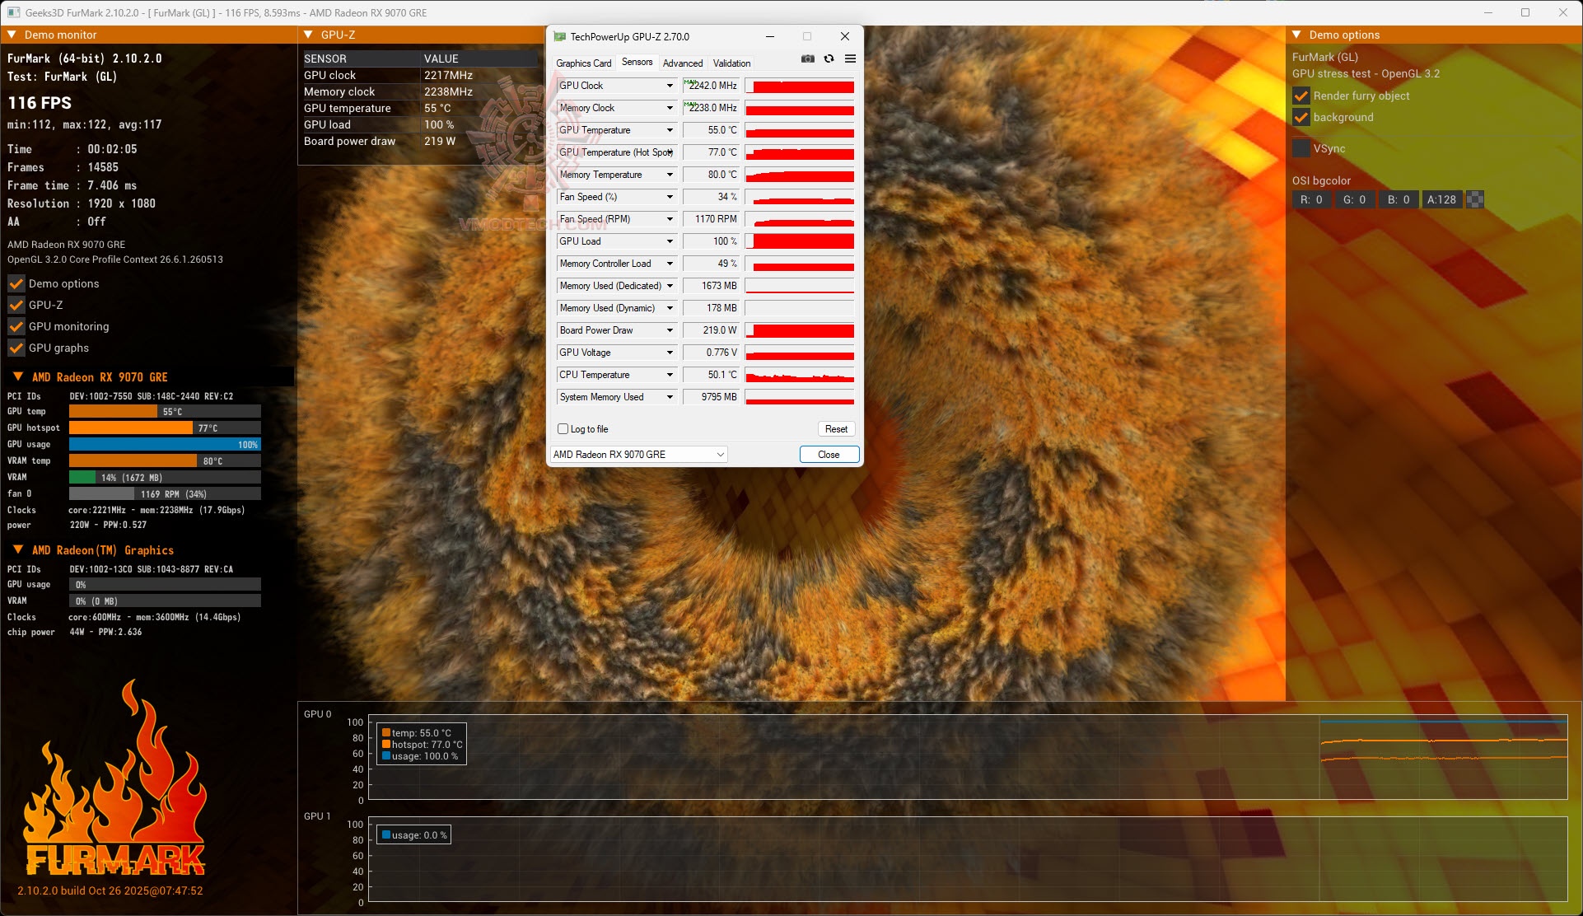
Task: Toggle the GPU graphs checkbox
Action: point(16,348)
